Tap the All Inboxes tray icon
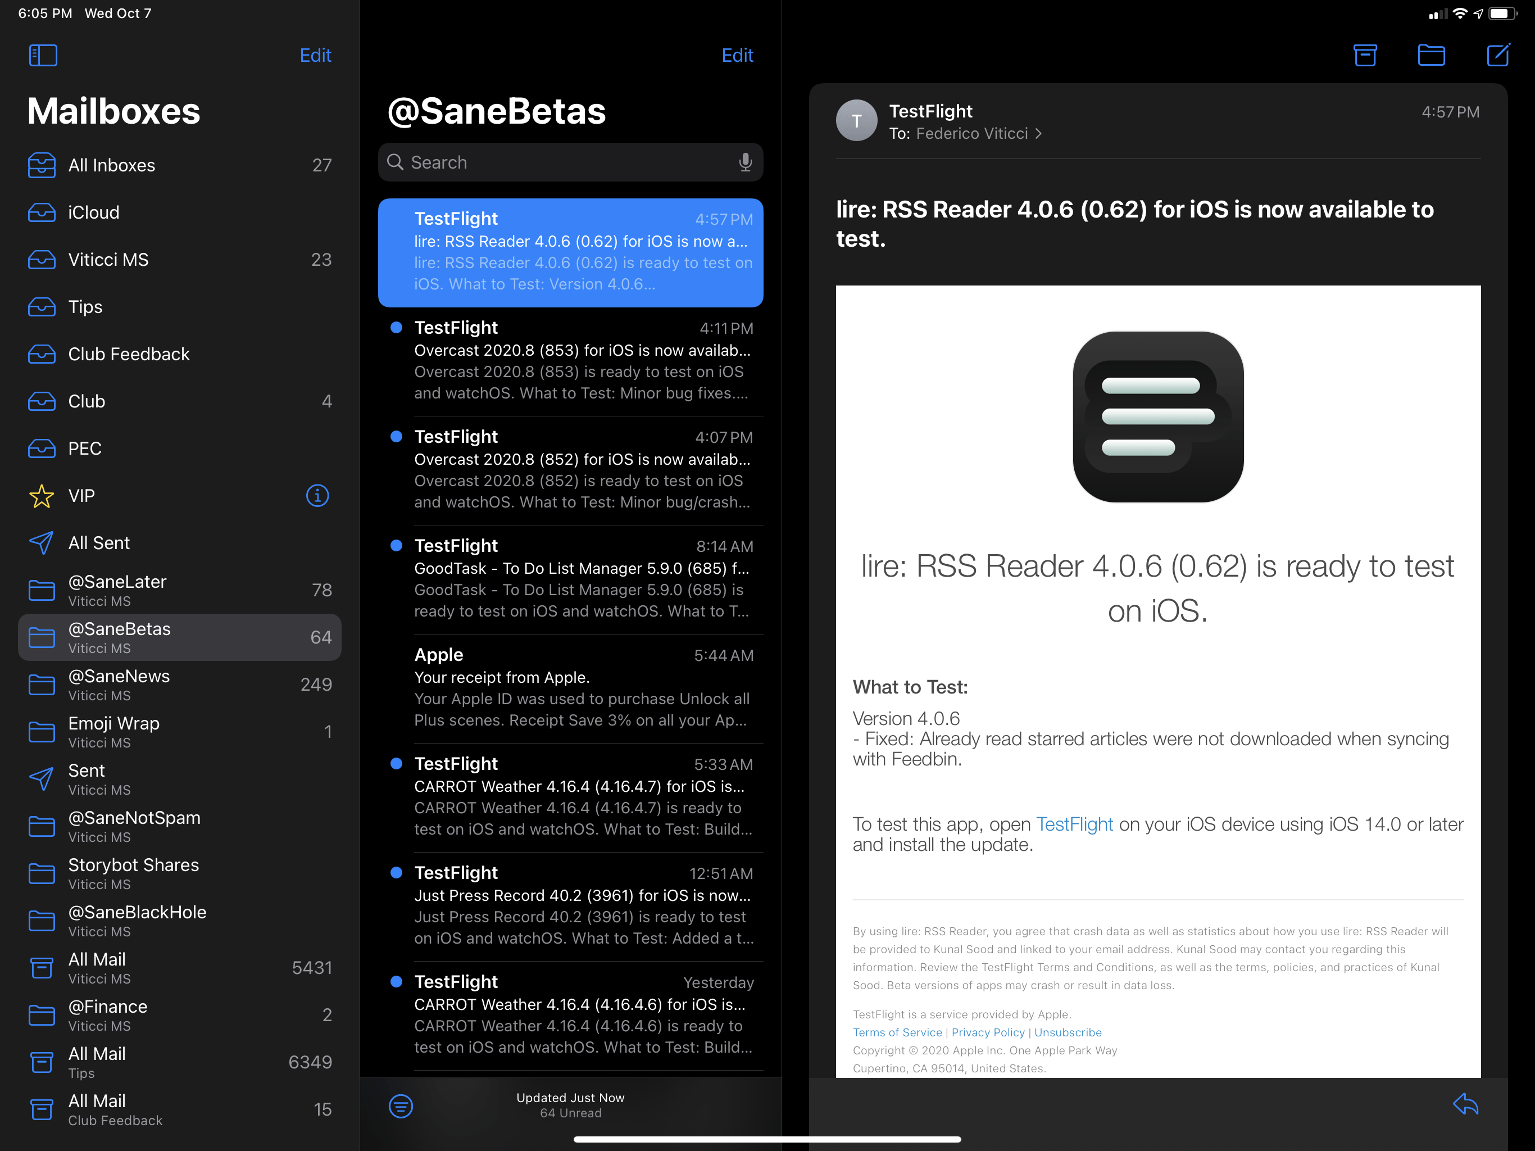This screenshot has height=1151, width=1535. pyautogui.click(x=42, y=165)
